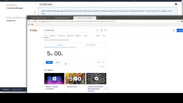183x103 pixels.
Task: Bookmark the page with the star icon
Action: click(x=178, y=21)
